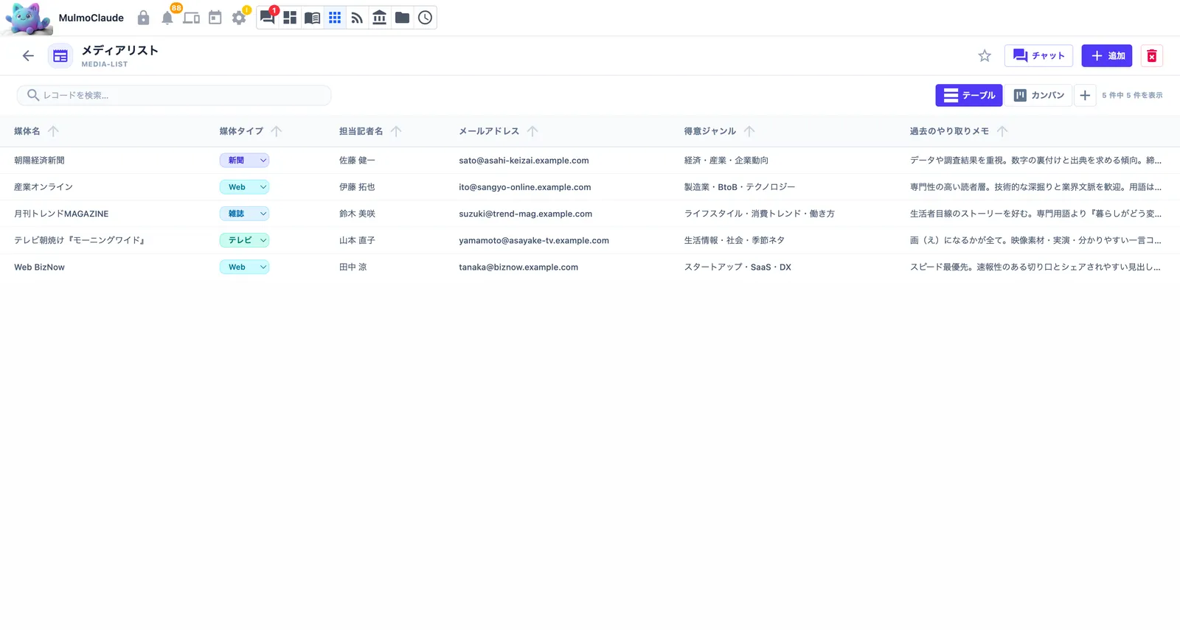Viewport: 1180px width, 630px height.
Task: Click the MulmoClaude title text
Action: 91,18
